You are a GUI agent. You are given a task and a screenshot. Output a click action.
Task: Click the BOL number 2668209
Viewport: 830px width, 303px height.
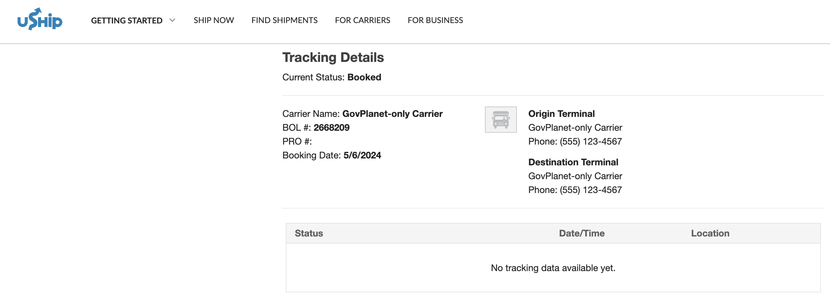pos(332,128)
